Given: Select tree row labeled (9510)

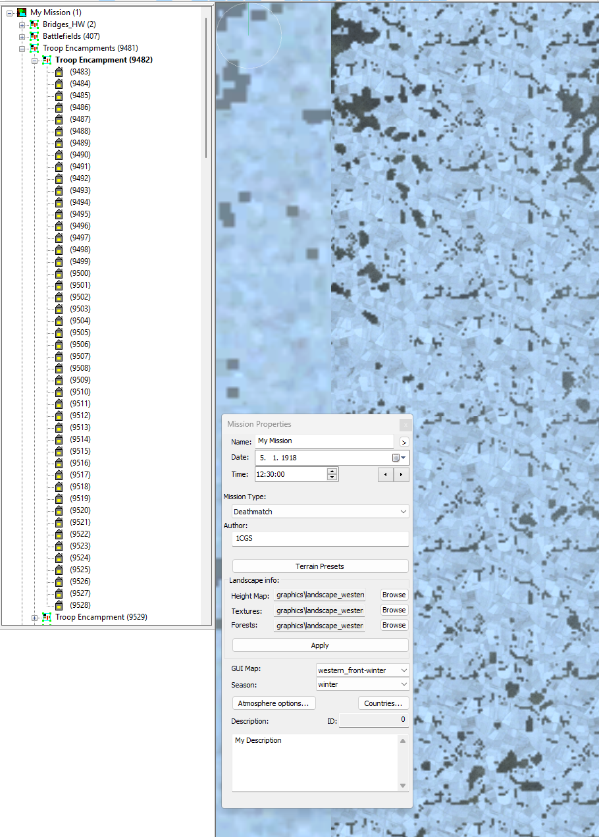Looking at the screenshot, I should [80, 392].
